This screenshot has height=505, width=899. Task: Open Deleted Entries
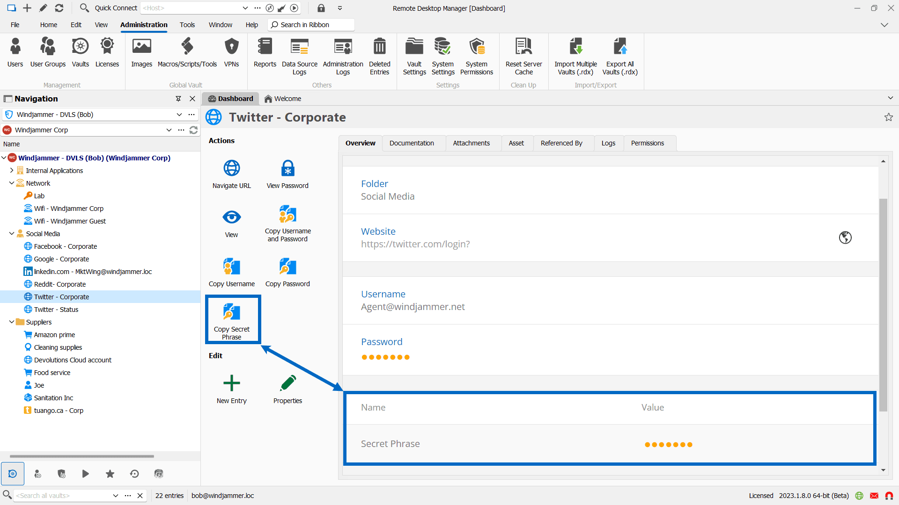click(379, 56)
